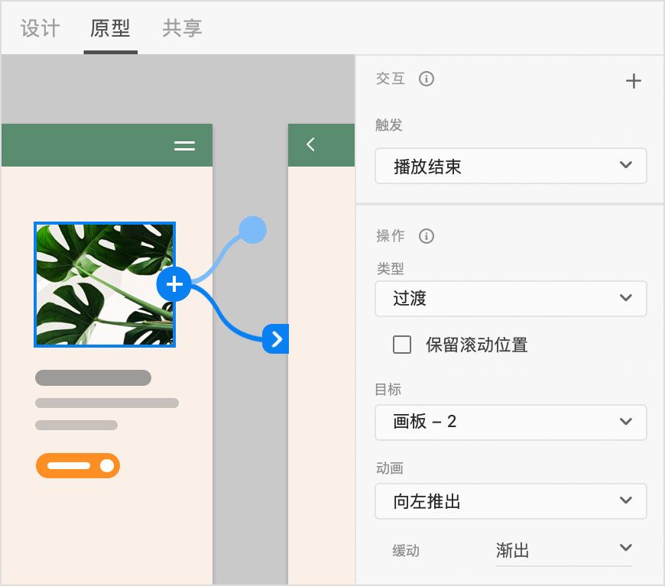Click the interaction connector plus handle on the image
This screenshot has height=586, width=665.
click(x=174, y=283)
